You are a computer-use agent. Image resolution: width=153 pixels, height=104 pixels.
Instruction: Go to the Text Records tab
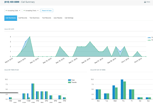click(46, 18)
